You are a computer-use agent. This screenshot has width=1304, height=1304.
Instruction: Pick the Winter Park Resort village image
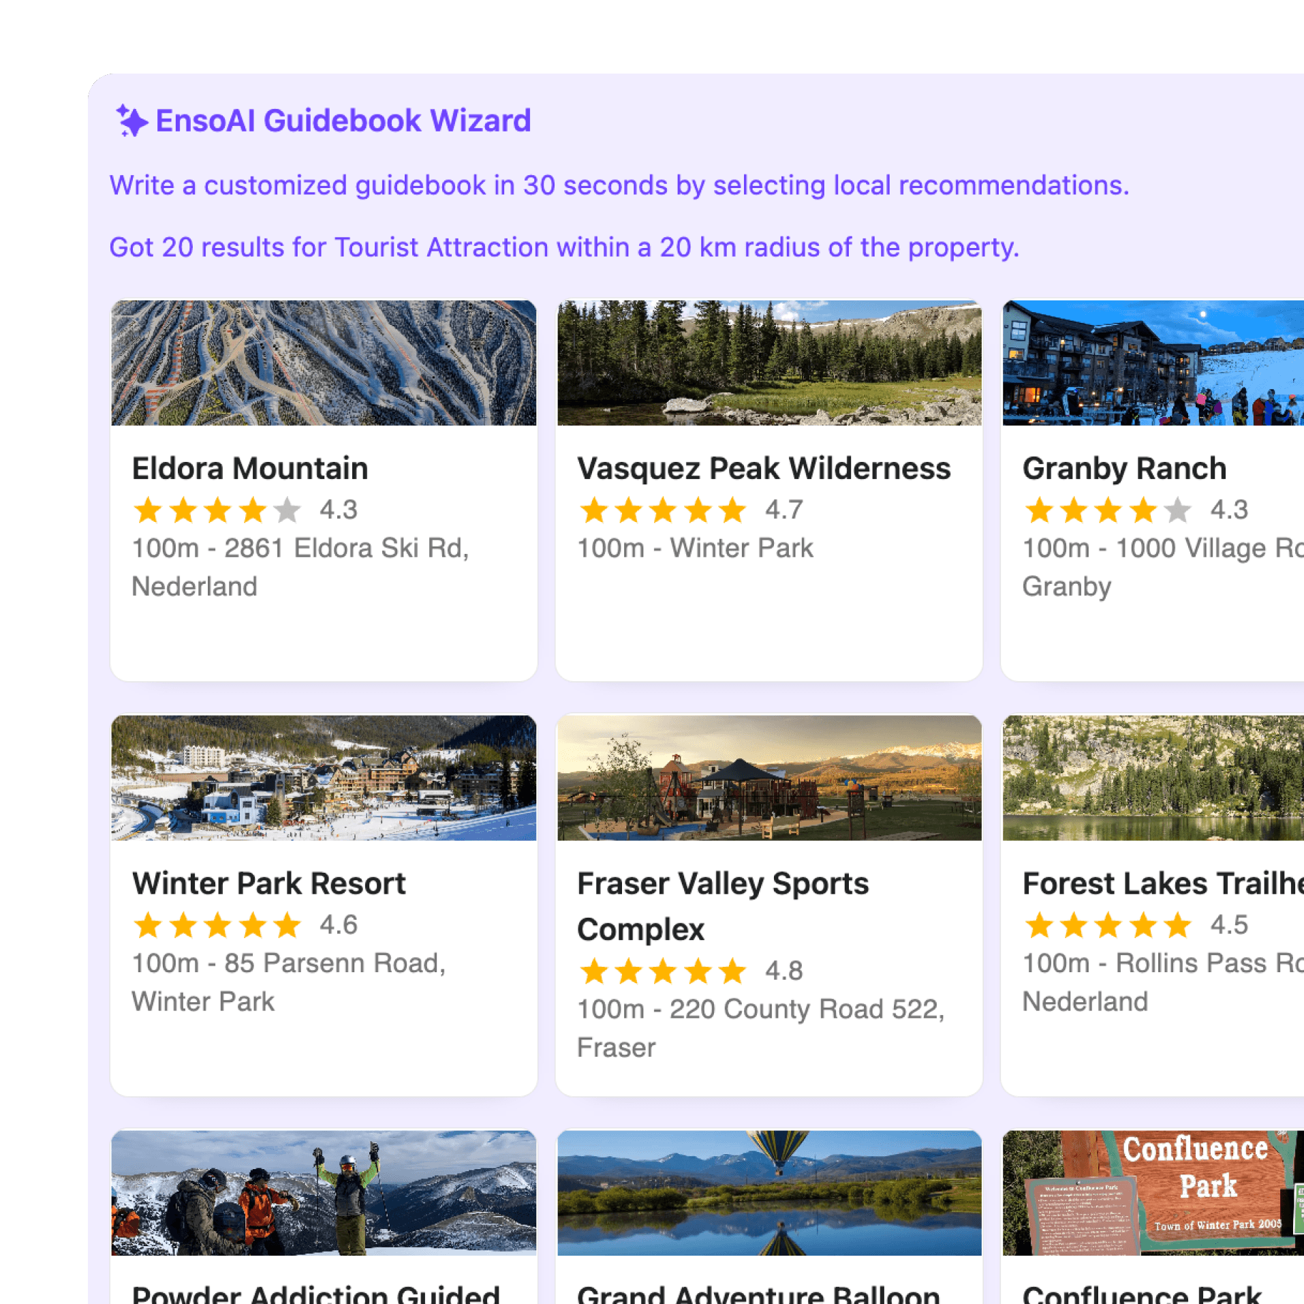324,777
